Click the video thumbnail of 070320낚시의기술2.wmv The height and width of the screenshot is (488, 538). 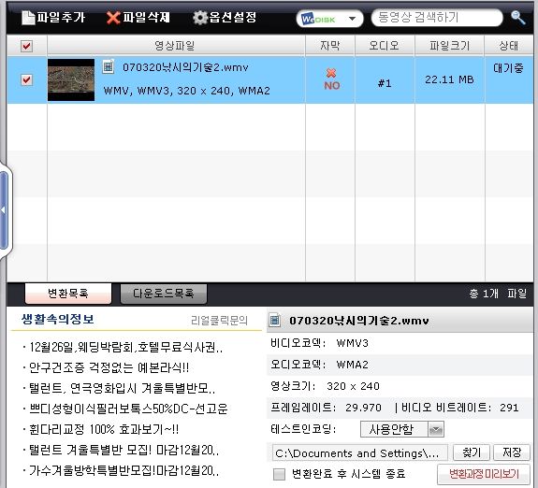click(71, 79)
